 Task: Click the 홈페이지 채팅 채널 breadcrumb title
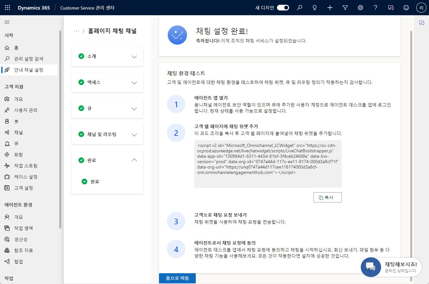112,31
